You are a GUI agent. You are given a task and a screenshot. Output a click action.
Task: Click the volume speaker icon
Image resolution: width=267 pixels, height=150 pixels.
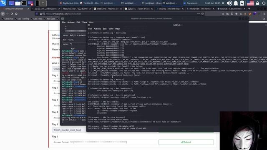[229, 3]
